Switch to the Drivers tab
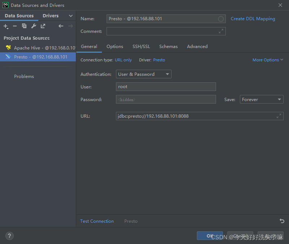289x244 pixels. [x=51, y=16]
